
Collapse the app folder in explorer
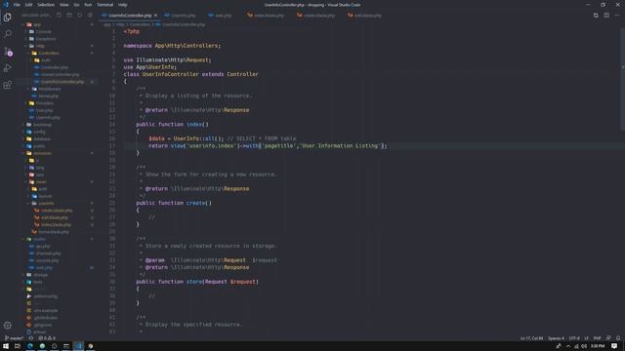37,24
